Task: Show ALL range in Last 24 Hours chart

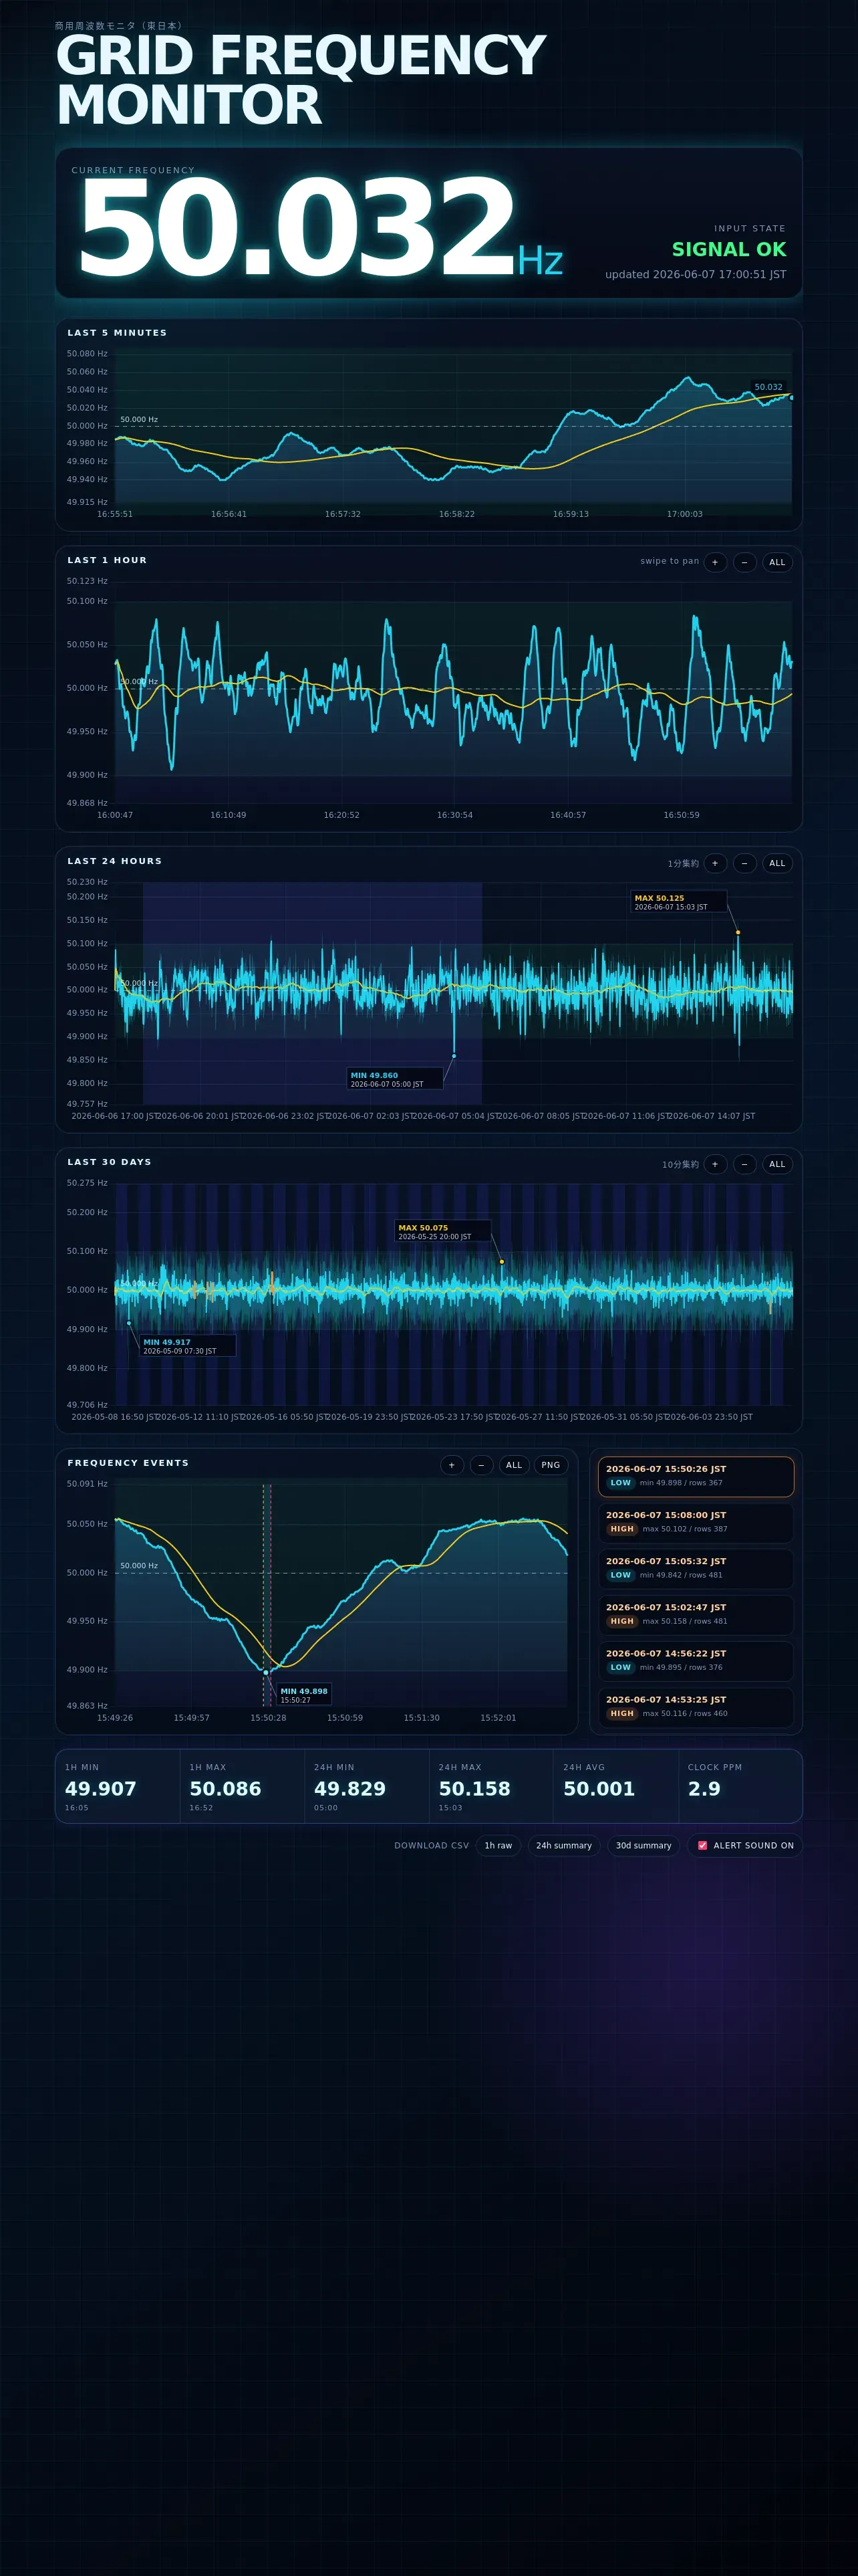Action: pyautogui.click(x=777, y=863)
